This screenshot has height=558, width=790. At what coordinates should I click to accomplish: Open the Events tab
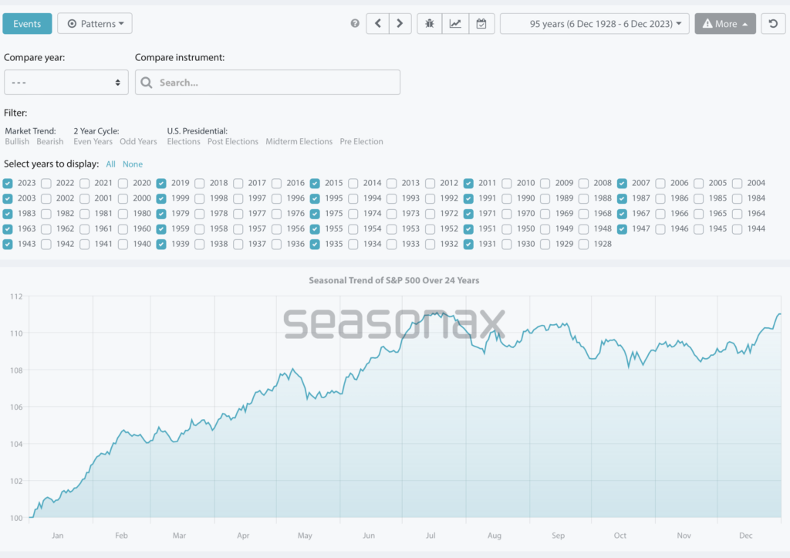[27, 24]
